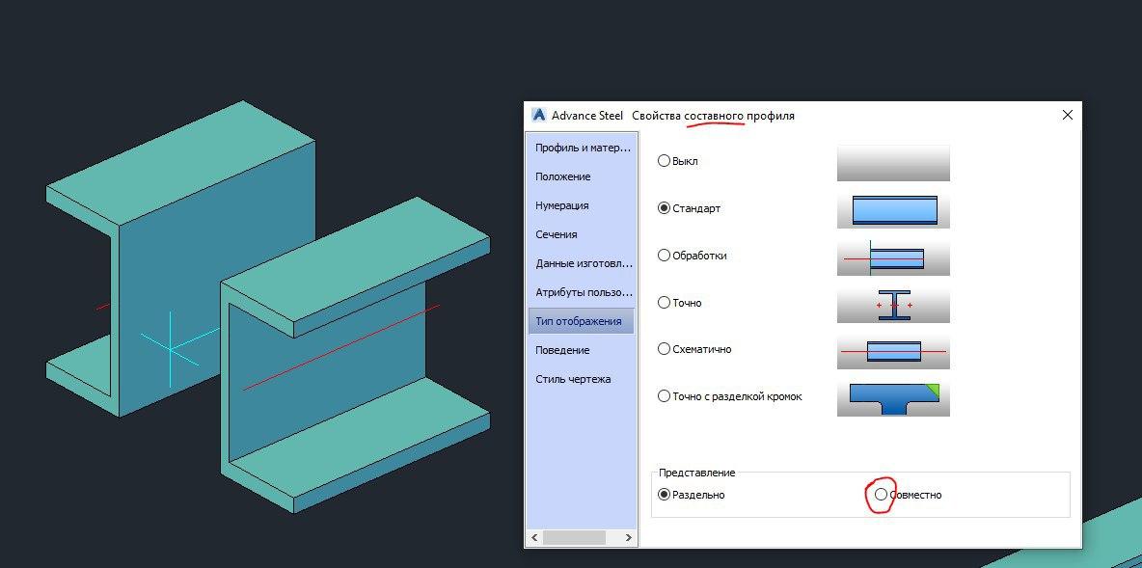The height and width of the screenshot is (568, 1142).
Task: Click the 'Стандарт' blue beam preview icon
Action: pos(892,209)
